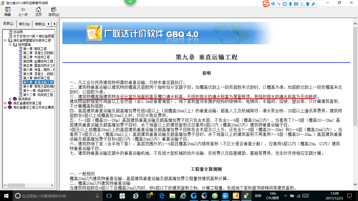Expand the 装饰装修 node
Screen dimensions: 358x201
10,99
